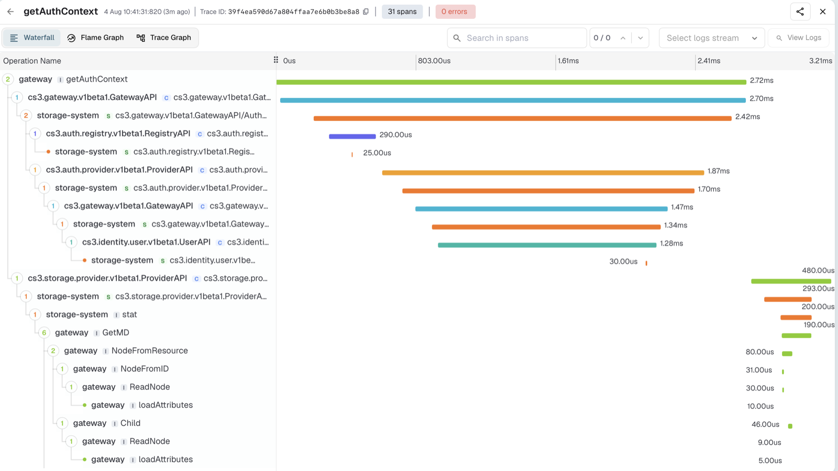Viewport: 838px width, 471px height.
Task: Click the 1.34ms orange span bar
Action: click(x=546, y=227)
